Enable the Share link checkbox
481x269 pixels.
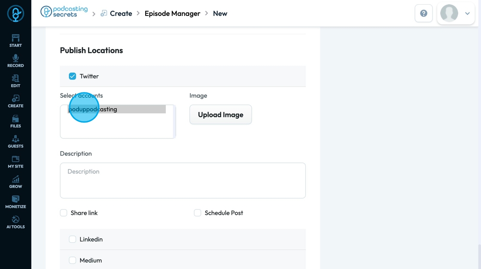[x=64, y=213]
